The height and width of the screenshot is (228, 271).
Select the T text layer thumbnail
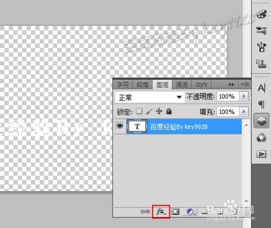[x=137, y=126]
